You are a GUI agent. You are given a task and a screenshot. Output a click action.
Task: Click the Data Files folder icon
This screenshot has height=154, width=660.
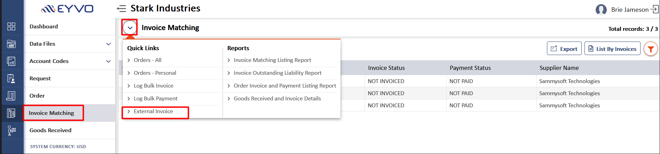tap(11, 44)
